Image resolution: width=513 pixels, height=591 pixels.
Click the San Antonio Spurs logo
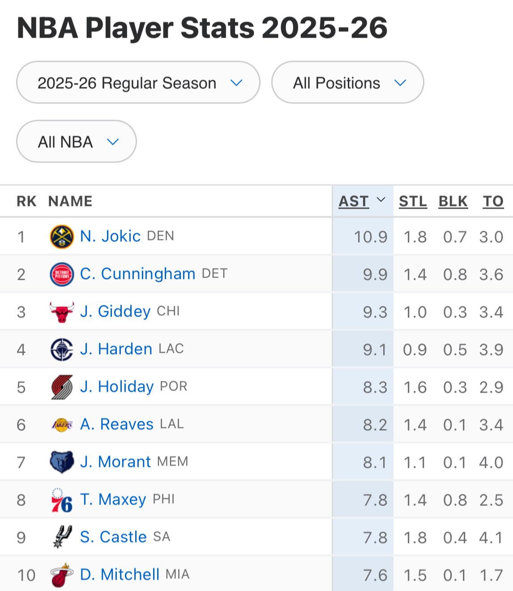click(62, 537)
